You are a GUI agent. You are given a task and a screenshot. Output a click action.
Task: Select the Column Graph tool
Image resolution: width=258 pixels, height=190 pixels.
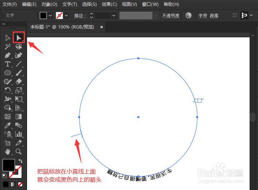tap(19, 134)
